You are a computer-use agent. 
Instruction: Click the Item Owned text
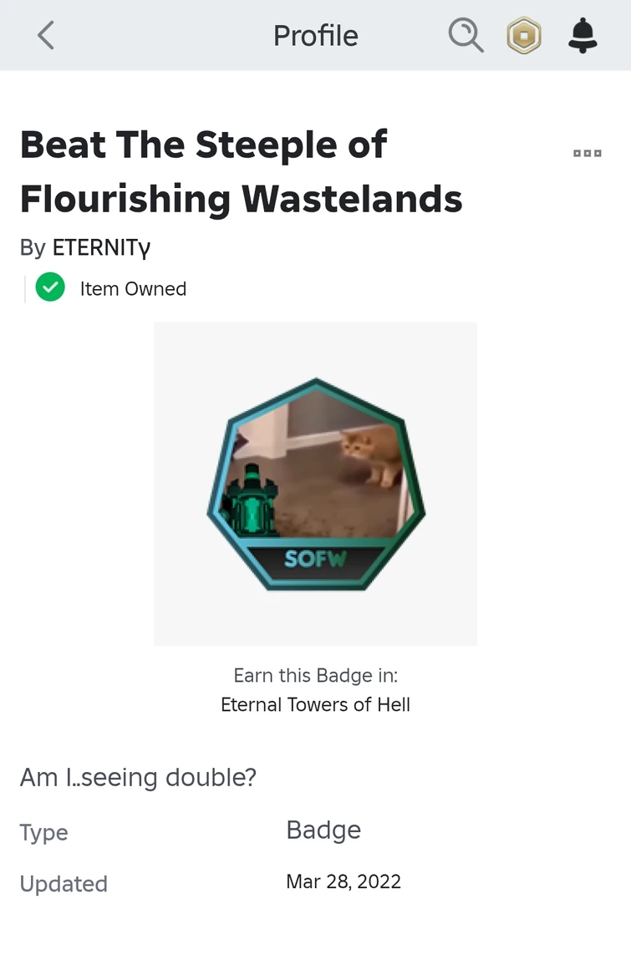[x=133, y=289]
